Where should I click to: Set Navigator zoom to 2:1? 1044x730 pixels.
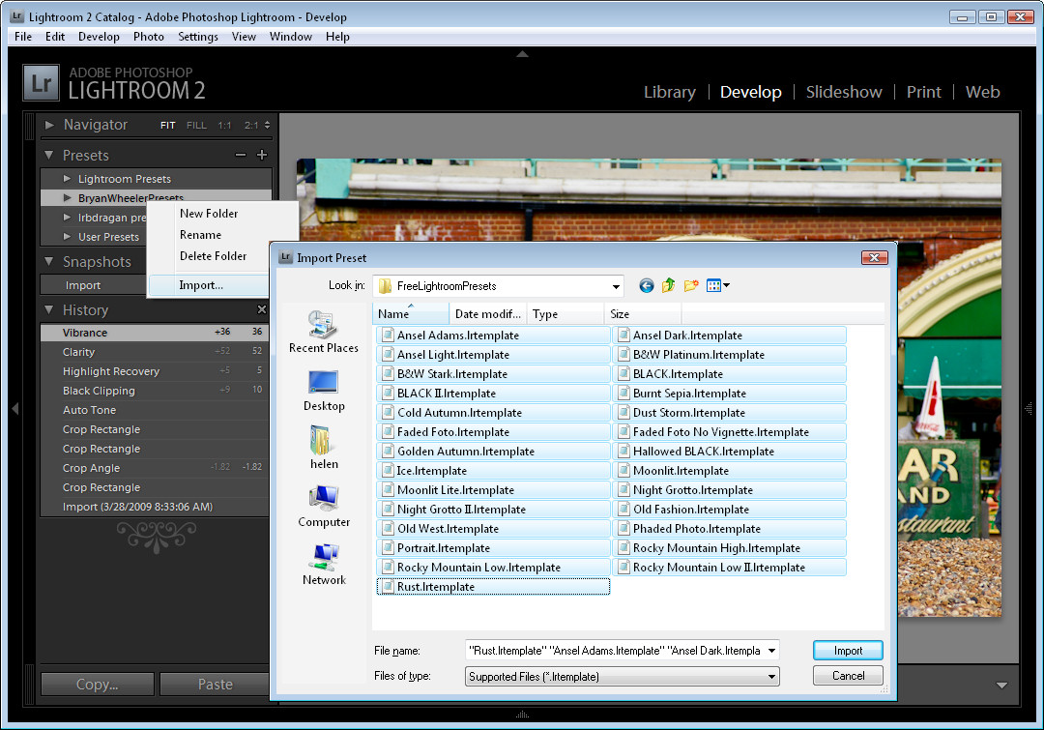251,126
